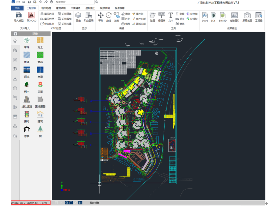Select the 复制 copy tool
This screenshot has width=268, height=207.
(x=117, y=17)
